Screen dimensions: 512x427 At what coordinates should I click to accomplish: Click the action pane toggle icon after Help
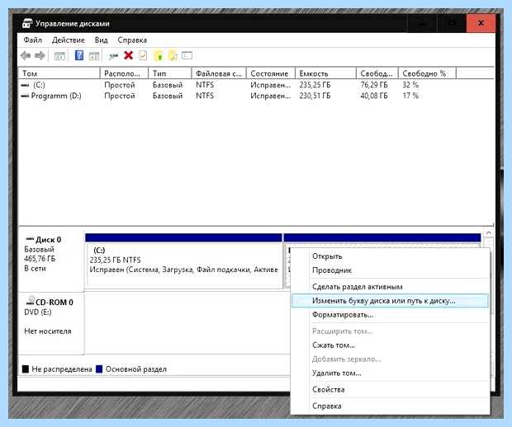coord(94,56)
